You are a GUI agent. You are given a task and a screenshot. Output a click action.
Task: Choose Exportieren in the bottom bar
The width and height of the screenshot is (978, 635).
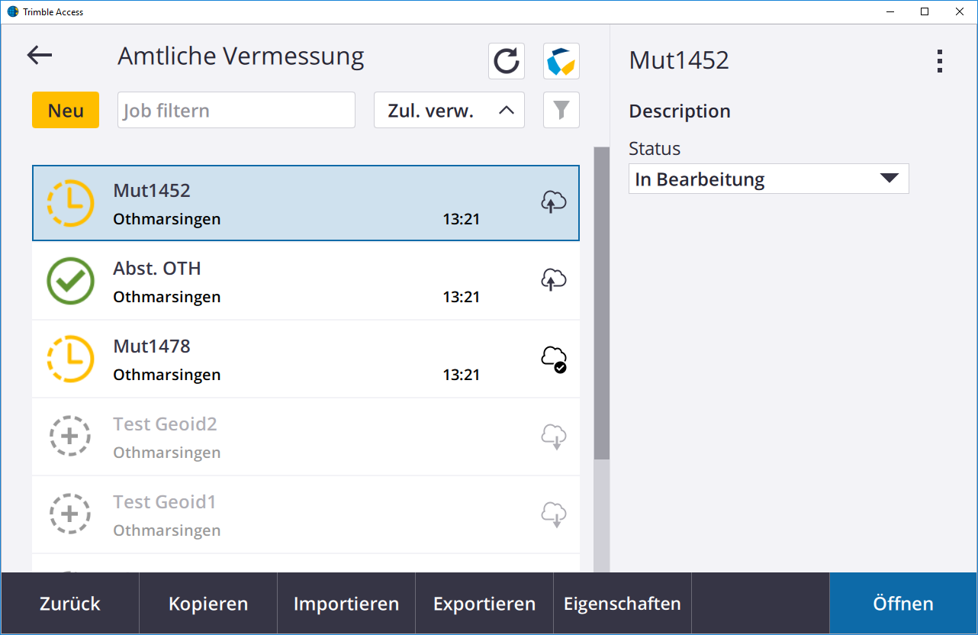coord(484,604)
